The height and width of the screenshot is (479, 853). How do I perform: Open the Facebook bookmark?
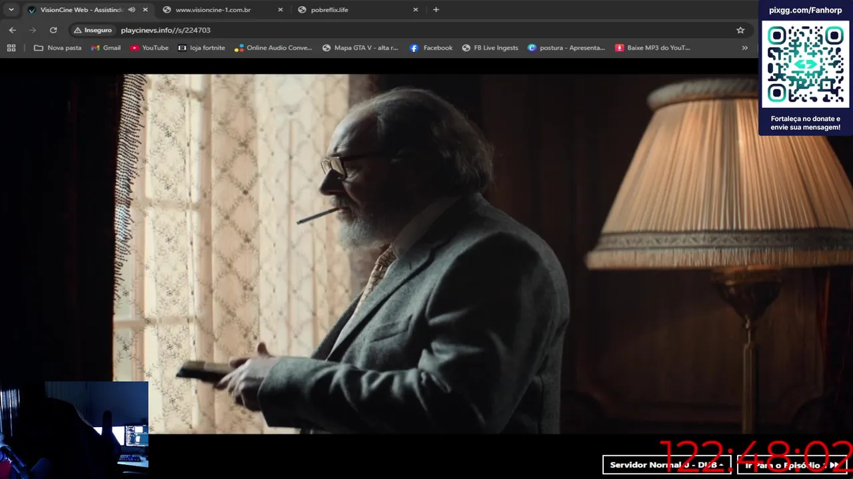click(x=431, y=48)
